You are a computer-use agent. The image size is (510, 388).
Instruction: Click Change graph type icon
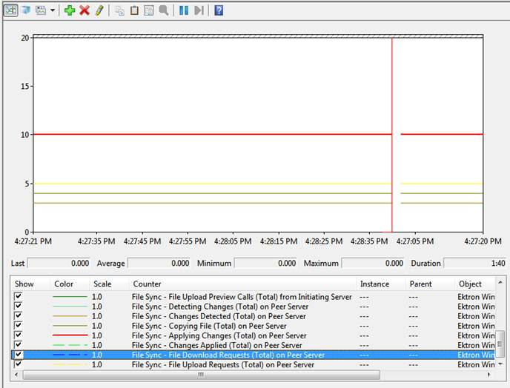coord(41,10)
